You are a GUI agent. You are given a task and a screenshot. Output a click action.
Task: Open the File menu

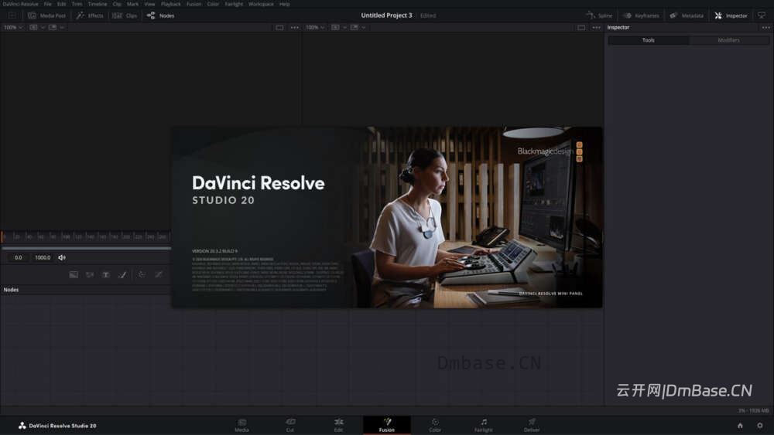point(47,3)
